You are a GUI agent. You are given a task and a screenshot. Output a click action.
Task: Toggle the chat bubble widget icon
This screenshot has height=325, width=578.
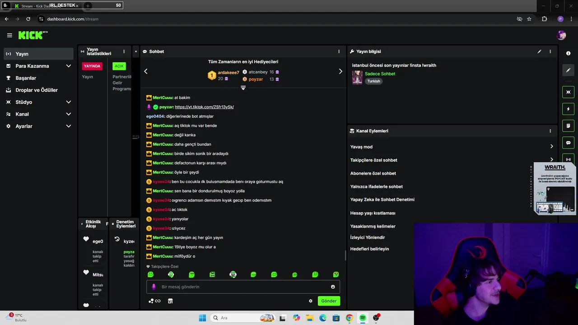tap(568, 143)
